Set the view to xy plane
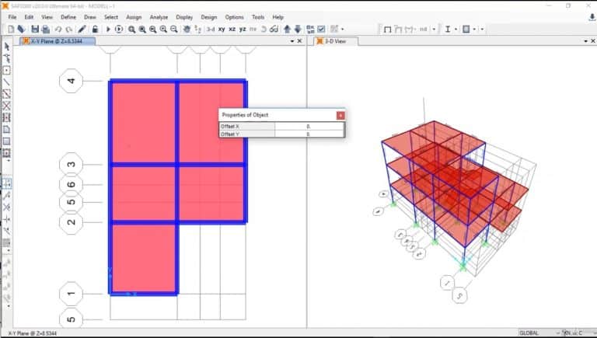 [222, 29]
